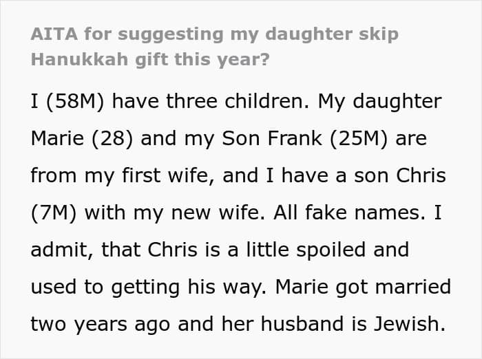482x359 pixels.
Task: Click the phrase 'my first wife'
Action: tap(144, 175)
